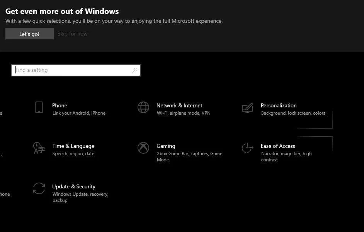Open Time & Language settings
Viewport: 364px width, 232px height.
point(73,146)
